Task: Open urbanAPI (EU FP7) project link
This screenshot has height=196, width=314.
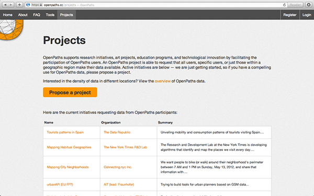Action: 60,185
